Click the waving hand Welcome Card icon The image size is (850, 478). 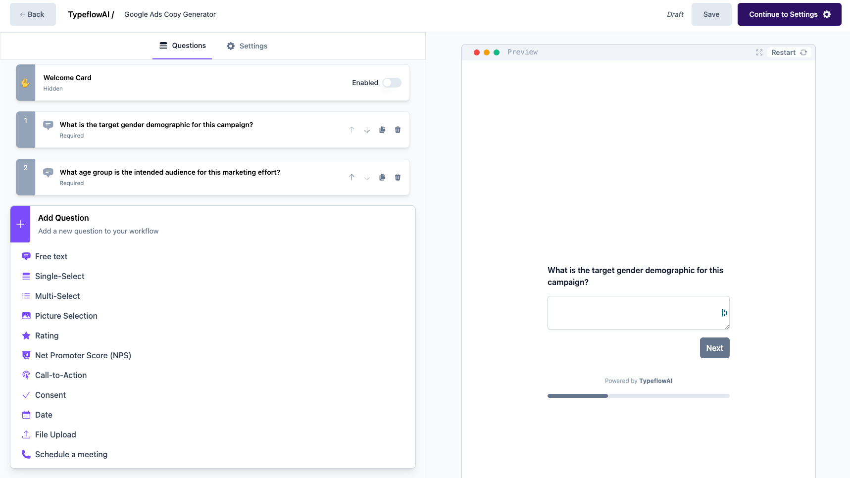tap(25, 83)
